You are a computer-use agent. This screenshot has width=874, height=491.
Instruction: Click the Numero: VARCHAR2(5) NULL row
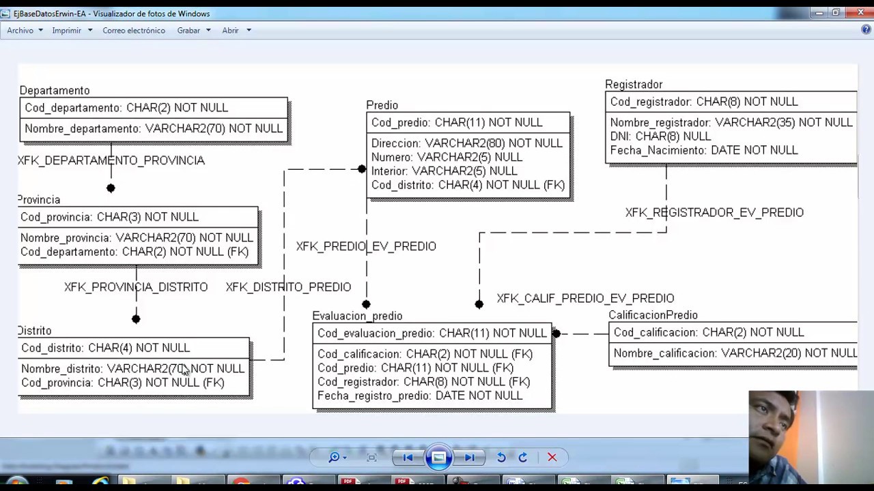(x=447, y=157)
